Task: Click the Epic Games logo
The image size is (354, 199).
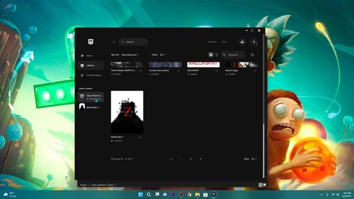Action: (91, 42)
